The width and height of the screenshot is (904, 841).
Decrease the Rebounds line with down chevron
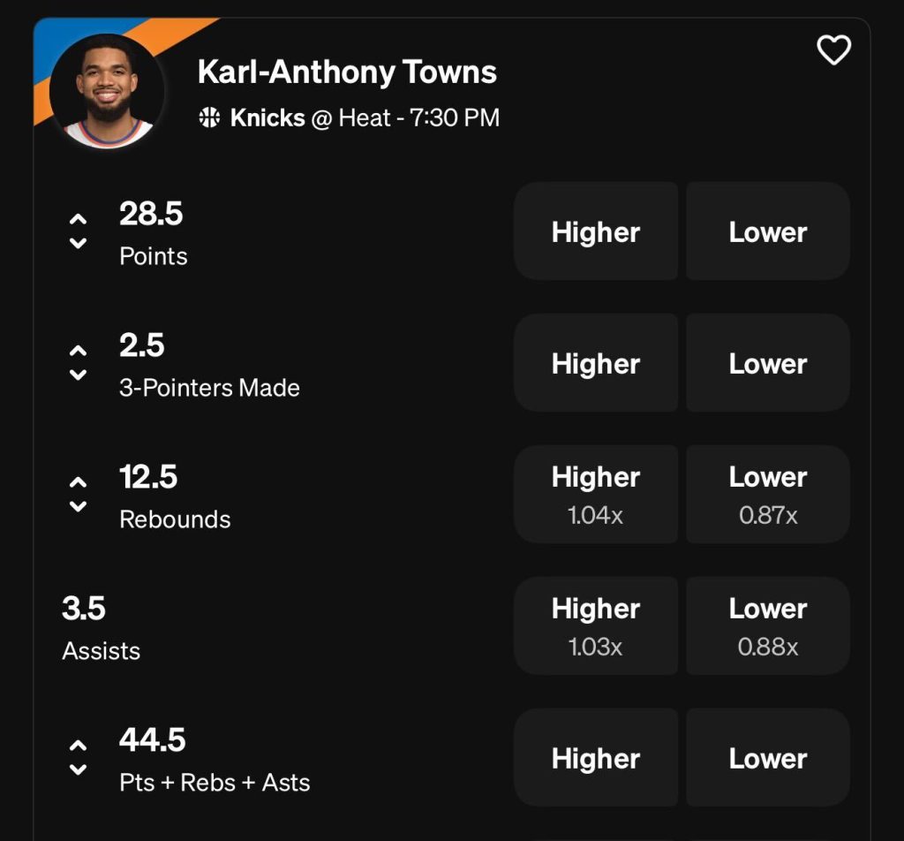[x=79, y=507]
